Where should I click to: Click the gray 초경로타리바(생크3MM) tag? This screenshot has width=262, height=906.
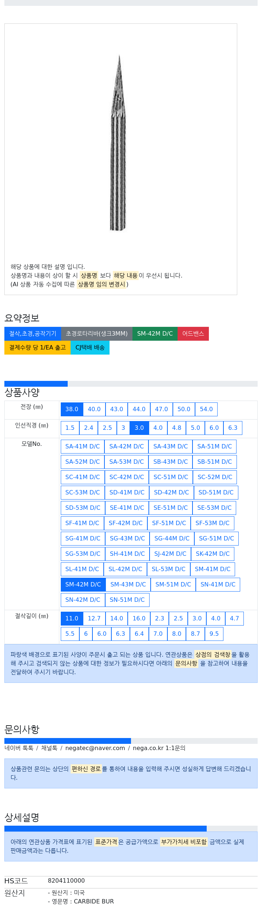[96, 334]
